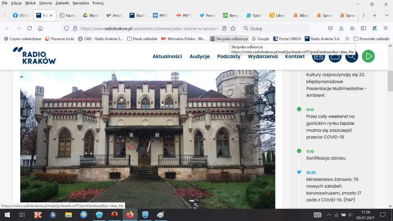
Task: Open Task View on the taskbar
Action: (22, 215)
